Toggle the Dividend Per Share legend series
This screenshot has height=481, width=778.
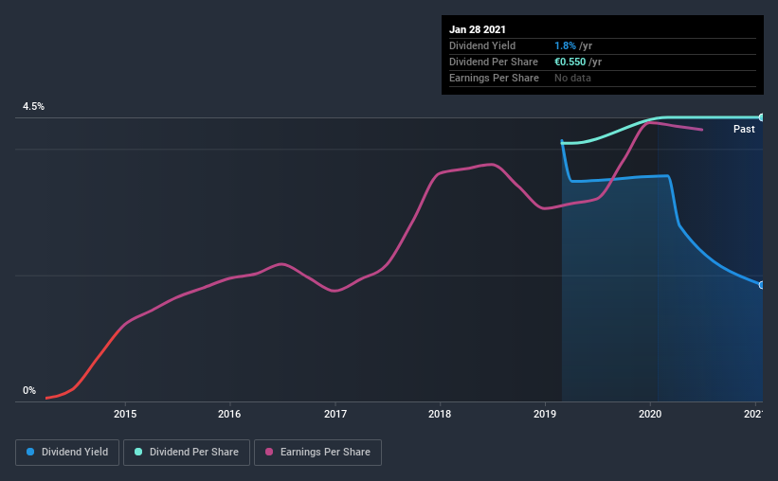point(187,453)
